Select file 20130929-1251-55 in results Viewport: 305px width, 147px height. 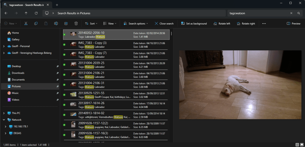pos(91,93)
